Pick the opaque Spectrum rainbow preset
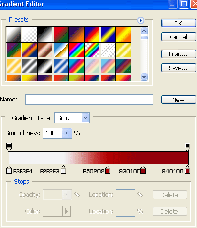197x228 pixels. coord(76,50)
